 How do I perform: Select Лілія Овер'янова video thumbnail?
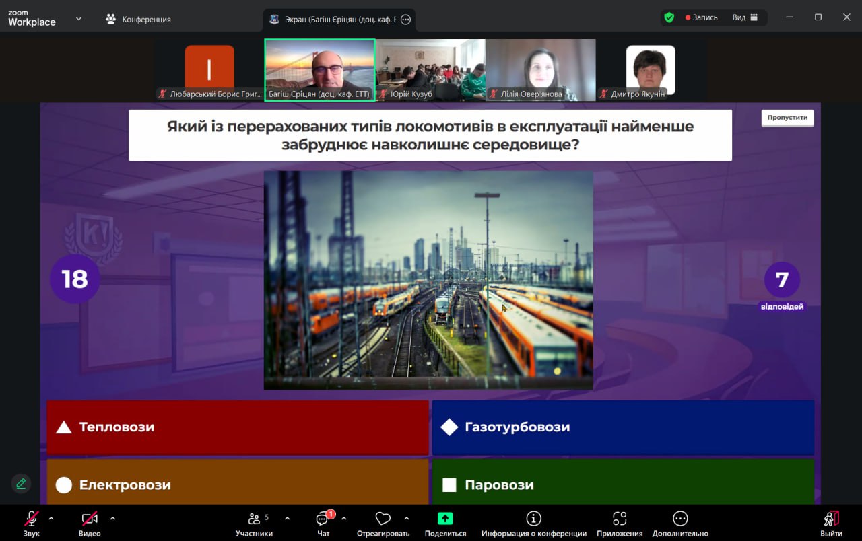coord(541,70)
